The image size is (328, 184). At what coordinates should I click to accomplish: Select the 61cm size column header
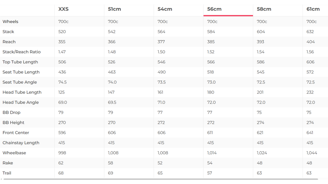[313, 9]
